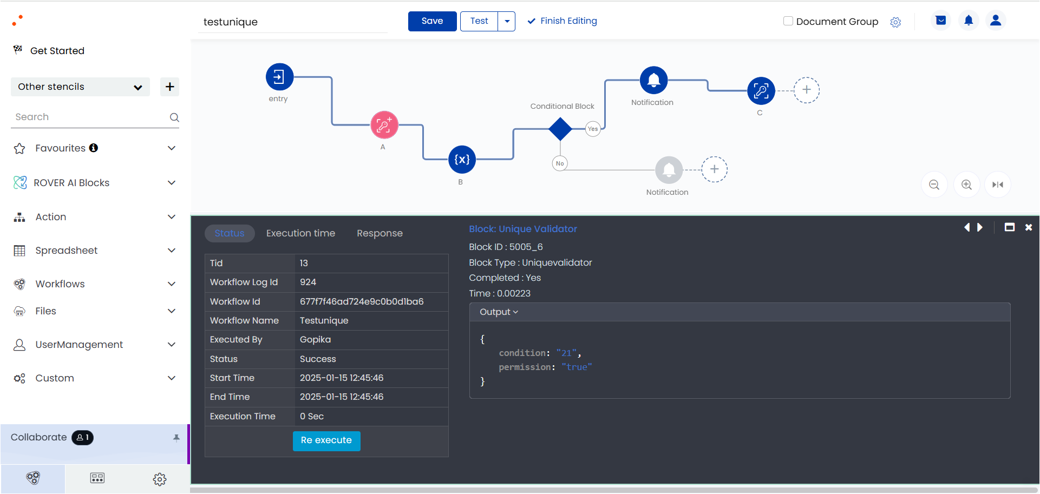The image size is (1040, 494).
Task: Click the zoom out canvas icon
Action: coord(934,185)
